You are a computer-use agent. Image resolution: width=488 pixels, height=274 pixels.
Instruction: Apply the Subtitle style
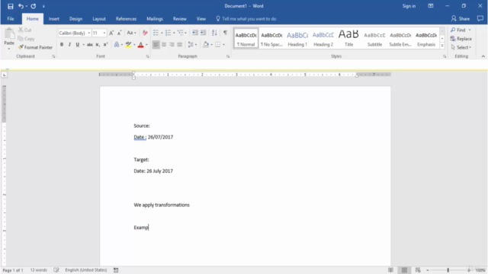pyautogui.click(x=374, y=39)
